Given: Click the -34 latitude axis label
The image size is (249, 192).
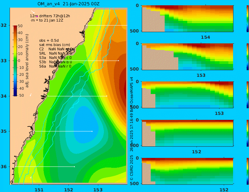Looking at the screenshot, I should [x=3, y=96].
